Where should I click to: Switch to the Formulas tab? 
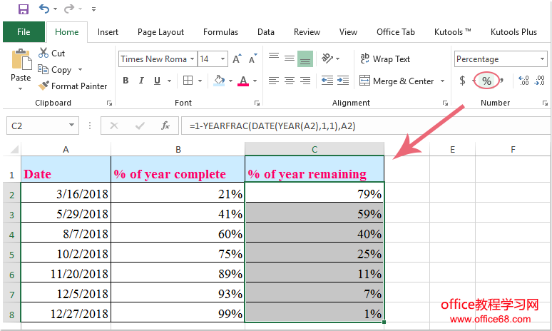coord(220,32)
